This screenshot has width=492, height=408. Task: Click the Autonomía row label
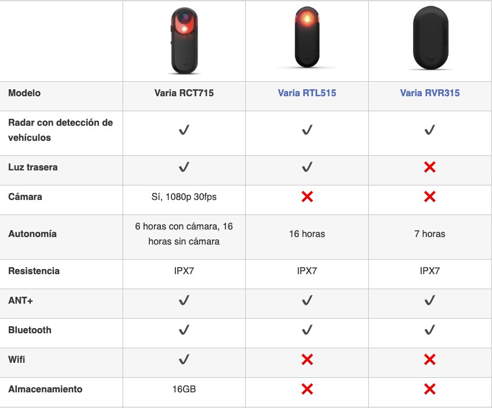[x=33, y=234]
